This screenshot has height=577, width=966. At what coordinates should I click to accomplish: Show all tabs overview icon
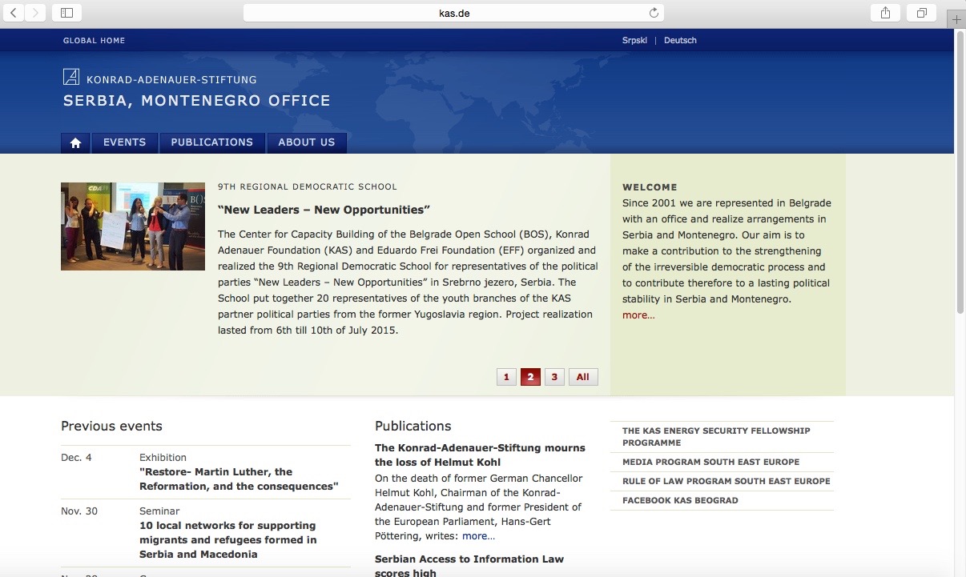click(x=922, y=13)
